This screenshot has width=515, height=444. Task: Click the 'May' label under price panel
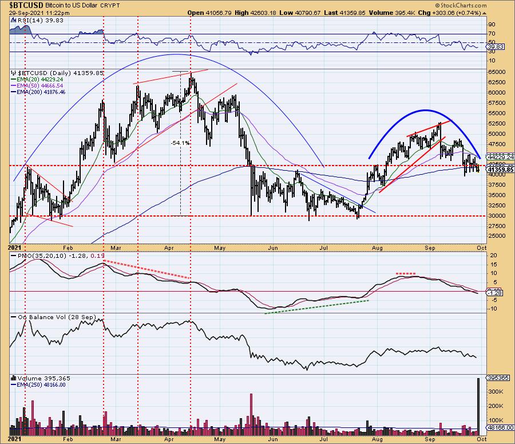220,248
